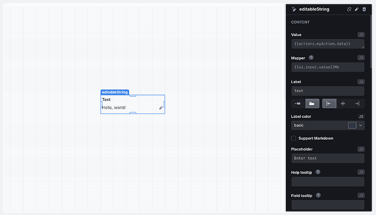Click the basic color select box
This screenshot has width=376, height=215.
pos(328,126)
